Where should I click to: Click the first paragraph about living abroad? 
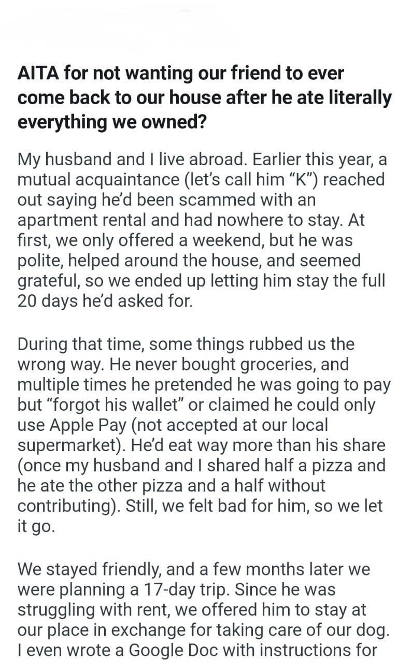pos(202,229)
